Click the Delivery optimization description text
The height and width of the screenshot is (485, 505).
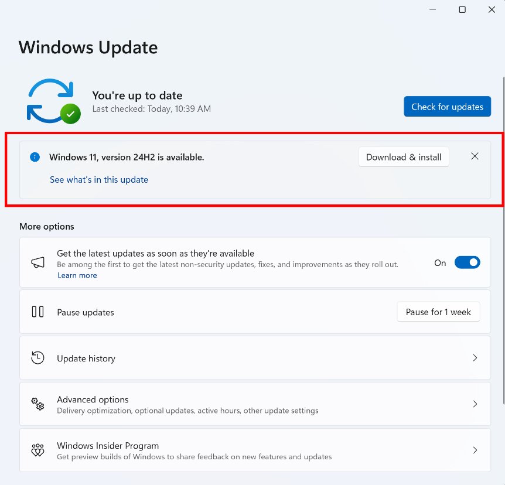coord(187,411)
